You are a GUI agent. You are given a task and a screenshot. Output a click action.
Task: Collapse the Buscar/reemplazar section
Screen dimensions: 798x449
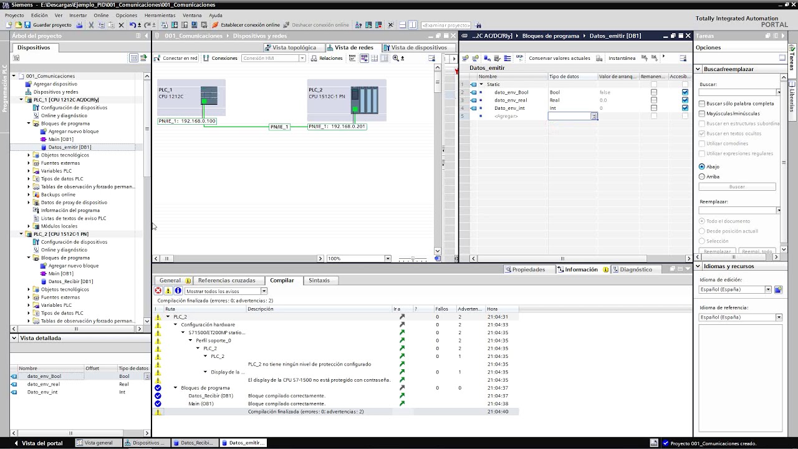[699, 69]
